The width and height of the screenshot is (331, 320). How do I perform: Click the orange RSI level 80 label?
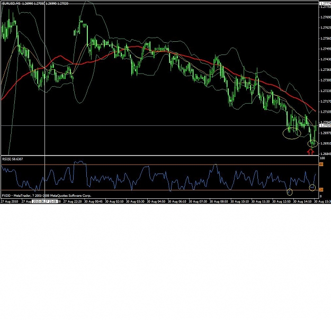pyautogui.click(x=321, y=164)
